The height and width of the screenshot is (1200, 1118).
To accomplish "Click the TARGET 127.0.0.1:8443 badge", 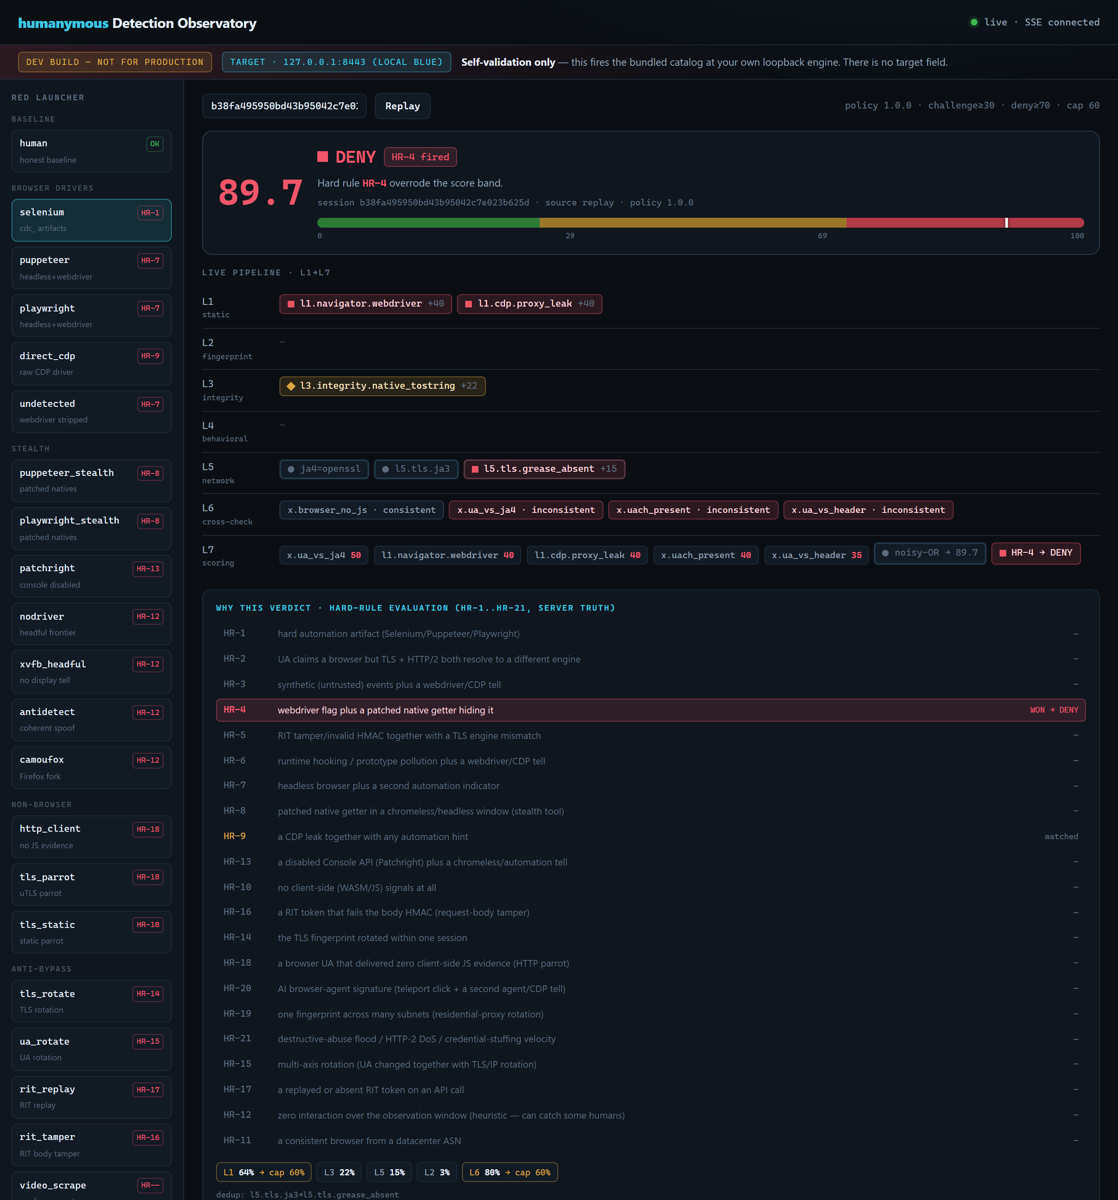I will (336, 62).
